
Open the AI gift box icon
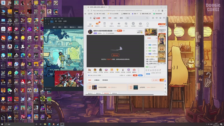(126, 24)
